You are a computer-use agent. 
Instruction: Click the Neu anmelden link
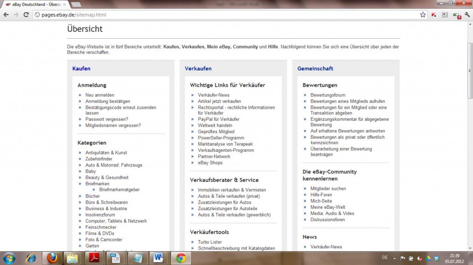pos(100,95)
